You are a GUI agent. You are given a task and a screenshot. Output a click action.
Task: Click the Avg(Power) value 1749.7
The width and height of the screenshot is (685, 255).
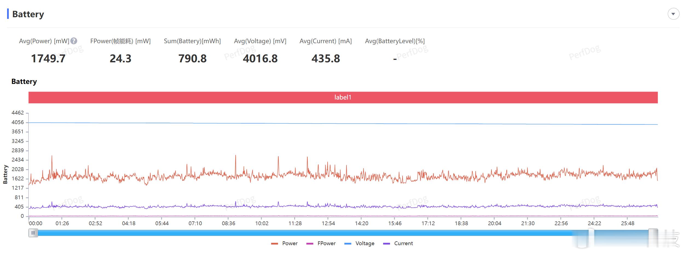coord(48,58)
